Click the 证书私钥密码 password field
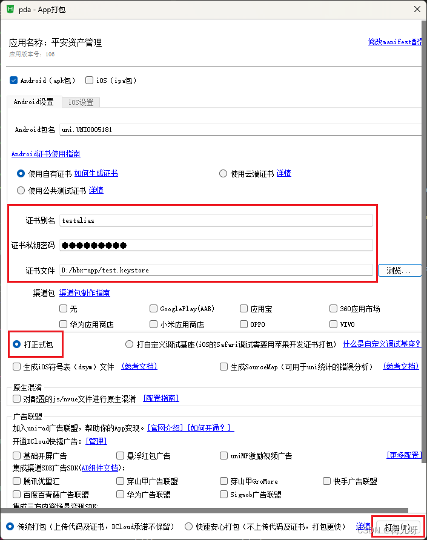 pos(216,245)
